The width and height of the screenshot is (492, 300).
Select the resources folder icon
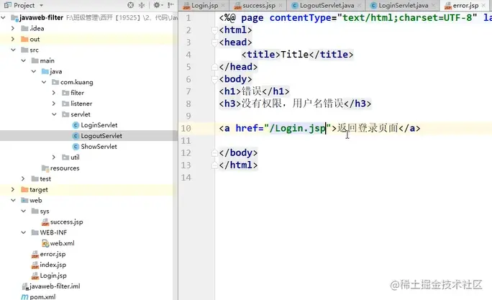pos(45,168)
